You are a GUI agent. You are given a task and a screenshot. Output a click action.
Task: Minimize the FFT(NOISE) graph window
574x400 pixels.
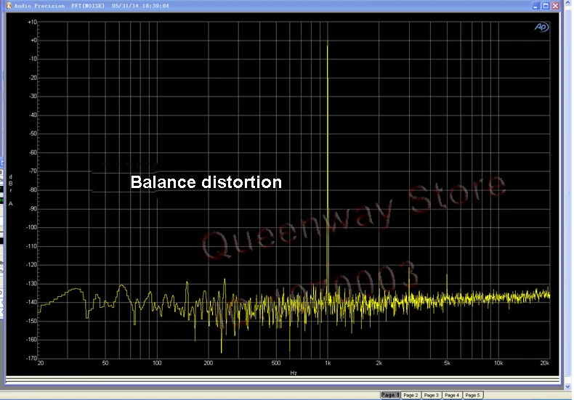tap(535, 6)
